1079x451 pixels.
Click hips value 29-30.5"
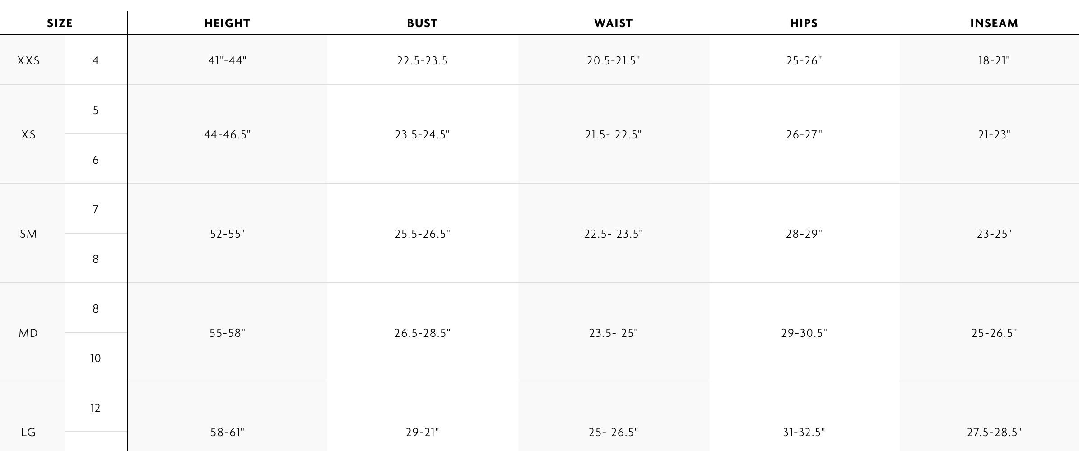tap(804, 333)
